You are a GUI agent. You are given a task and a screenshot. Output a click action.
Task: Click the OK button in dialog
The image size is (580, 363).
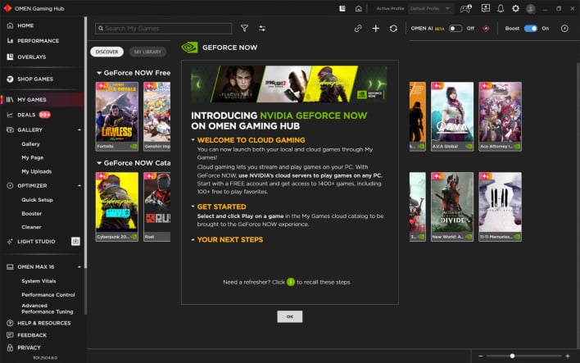point(289,316)
